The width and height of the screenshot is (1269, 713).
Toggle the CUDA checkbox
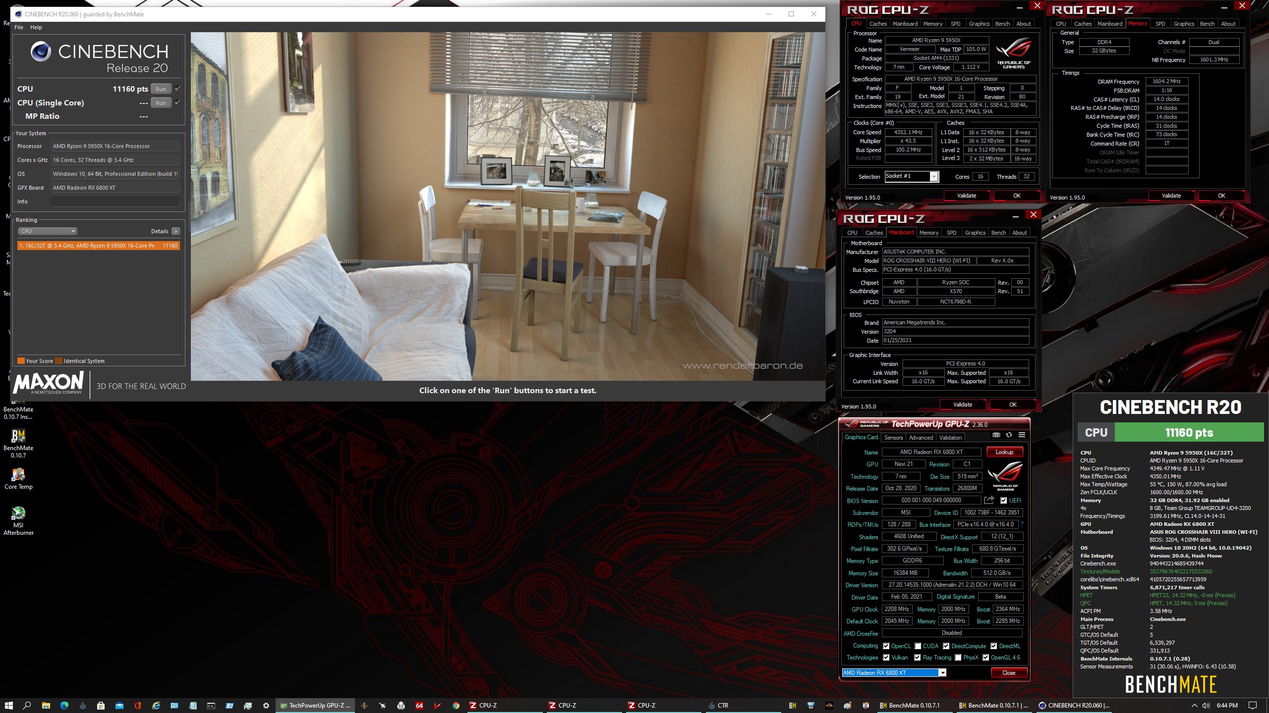[918, 646]
